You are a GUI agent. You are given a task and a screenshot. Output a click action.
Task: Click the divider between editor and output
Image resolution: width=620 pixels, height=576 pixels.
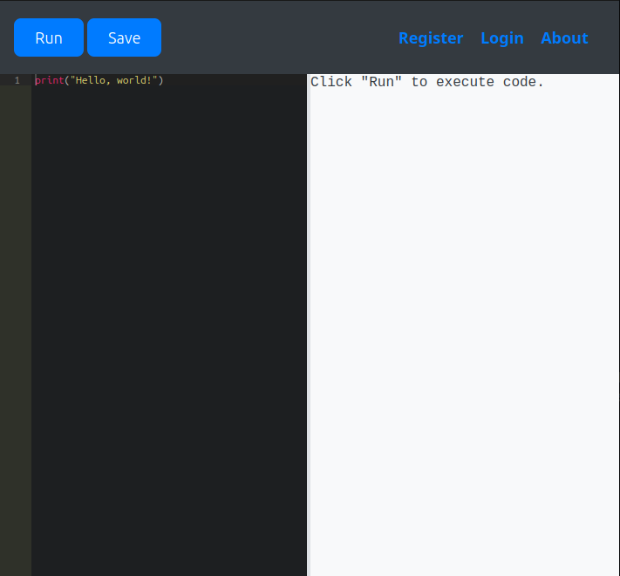(308, 324)
